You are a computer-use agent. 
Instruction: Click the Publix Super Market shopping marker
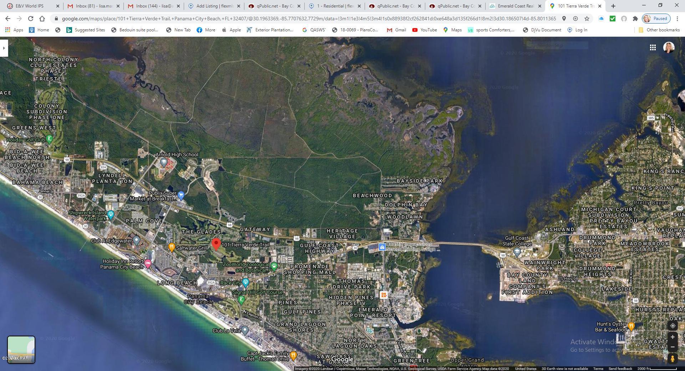tap(181, 195)
